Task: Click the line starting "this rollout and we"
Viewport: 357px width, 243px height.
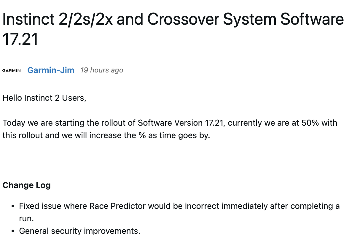Action: [x=106, y=135]
